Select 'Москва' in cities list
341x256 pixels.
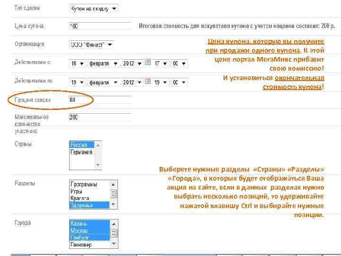(x=90, y=230)
